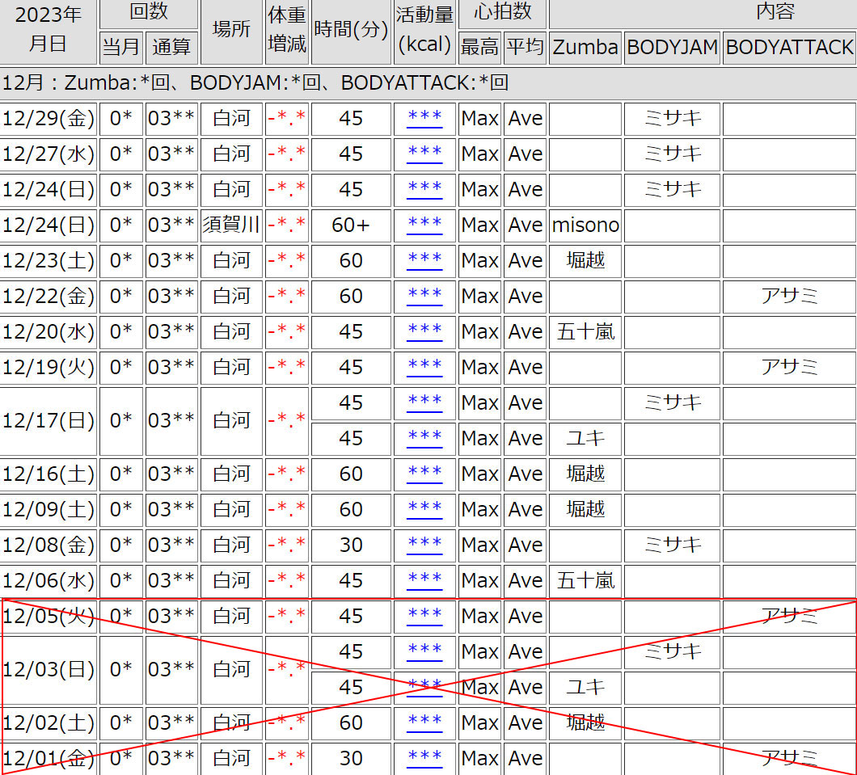
Task: Click ミサキ in the 12/08(金) row
Action: tap(673, 545)
